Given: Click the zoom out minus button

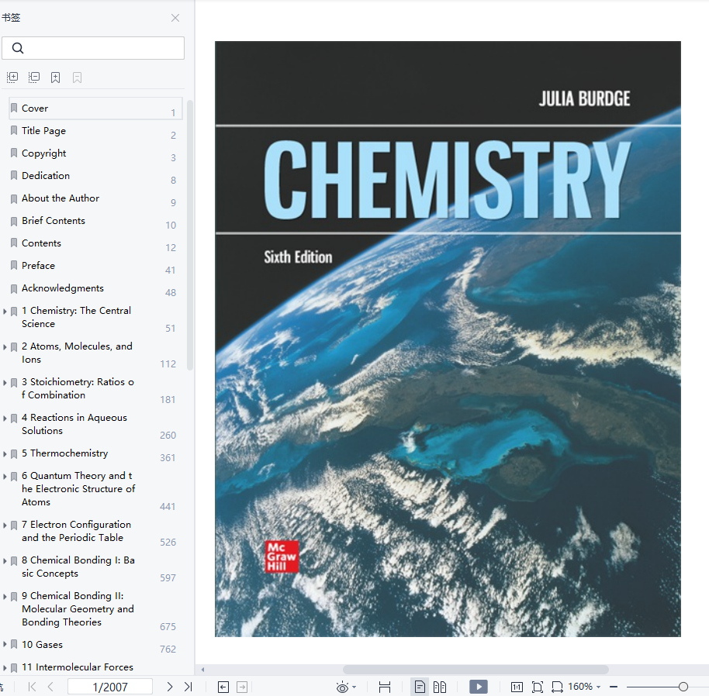Looking at the screenshot, I should tap(614, 687).
